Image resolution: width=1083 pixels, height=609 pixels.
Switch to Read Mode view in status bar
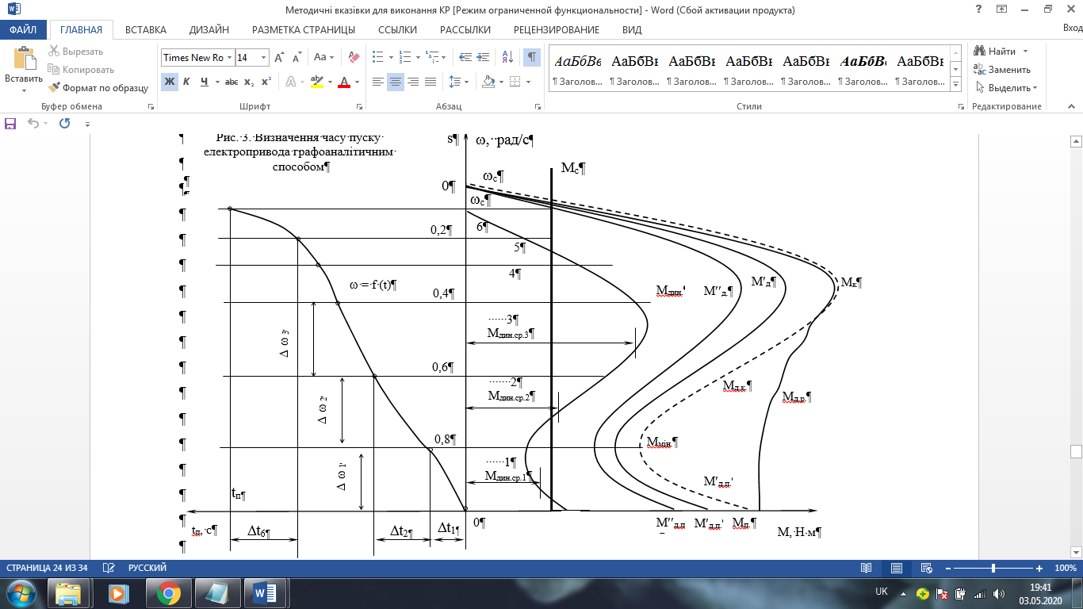tap(867, 568)
